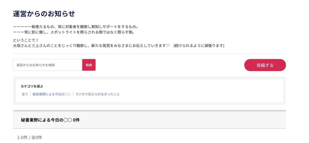
Task: Focus the 運営からのお知らせを検索 search field
Action: click(x=48, y=65)
